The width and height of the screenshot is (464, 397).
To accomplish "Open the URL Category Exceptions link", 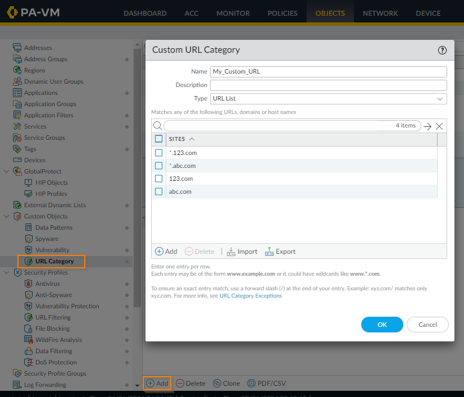I will click(x=251, y=295).
